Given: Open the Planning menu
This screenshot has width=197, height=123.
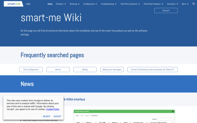Looking at the screenshot, I should [x=73, y=4].
